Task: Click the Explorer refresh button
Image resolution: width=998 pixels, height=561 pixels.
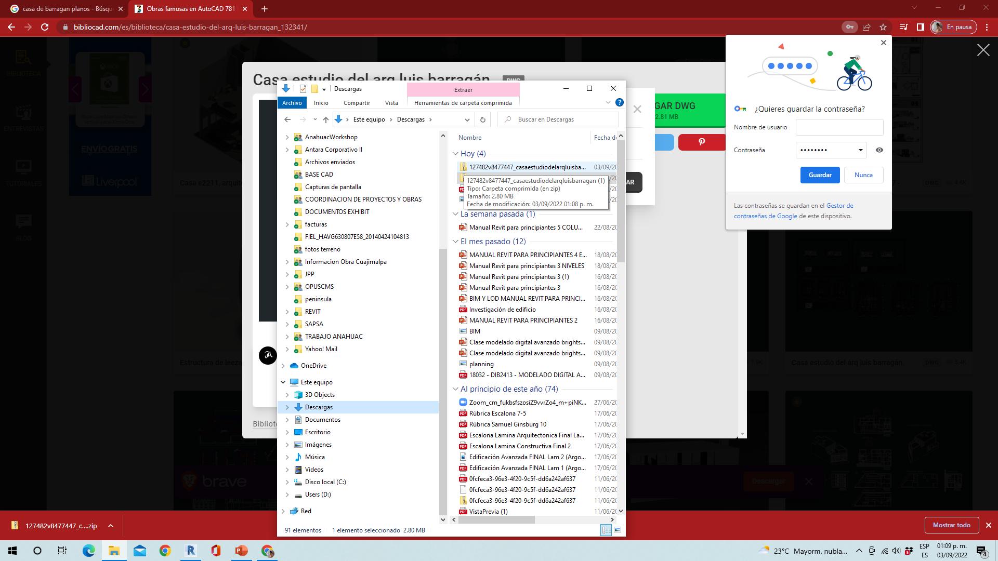Action: point(482,119)
